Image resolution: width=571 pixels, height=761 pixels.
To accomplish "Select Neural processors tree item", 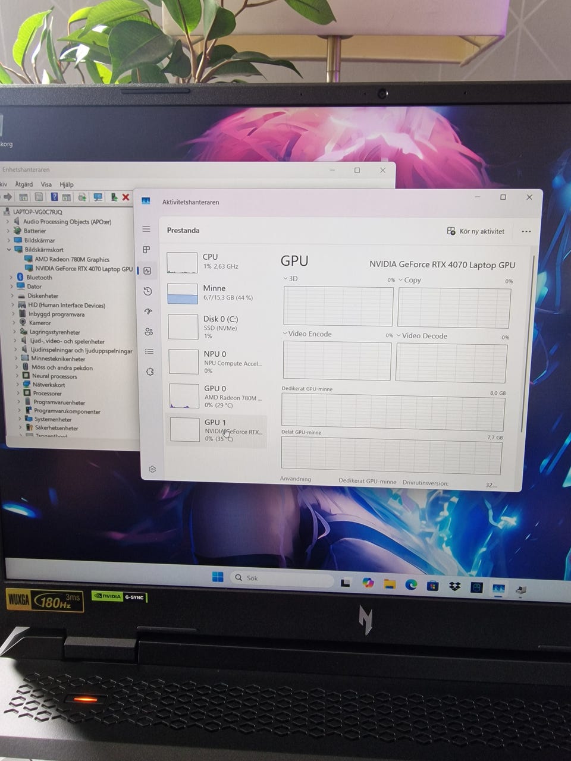I will point(50,376).
